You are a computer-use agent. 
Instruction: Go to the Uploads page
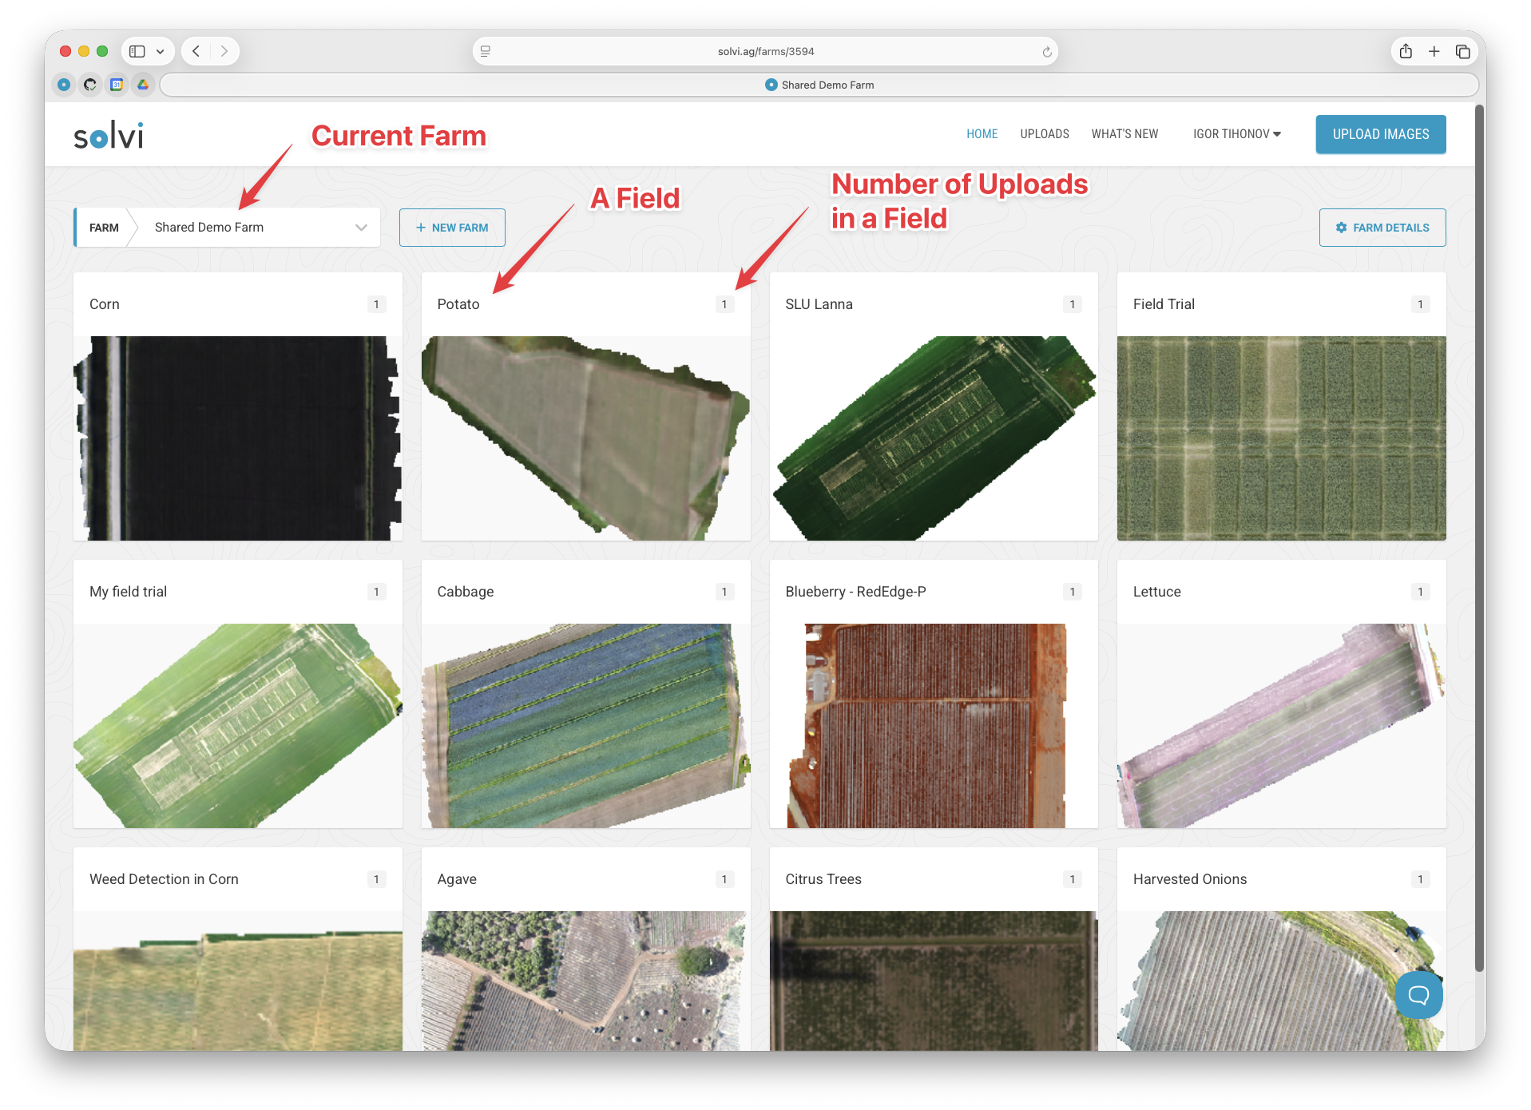tap(1044, 134)
